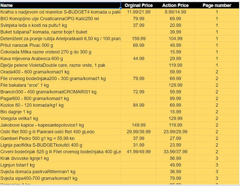Viewport: 240px width, 186px height.
Task: Select action price 129.99 for File bakalara
Action: [175, 85]
